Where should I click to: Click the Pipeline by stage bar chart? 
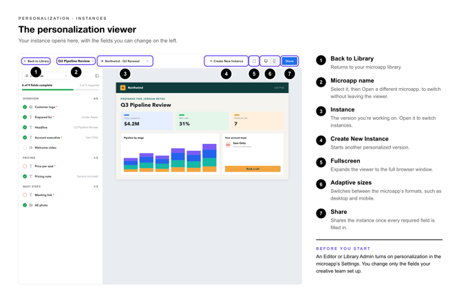tap(170, 158)
